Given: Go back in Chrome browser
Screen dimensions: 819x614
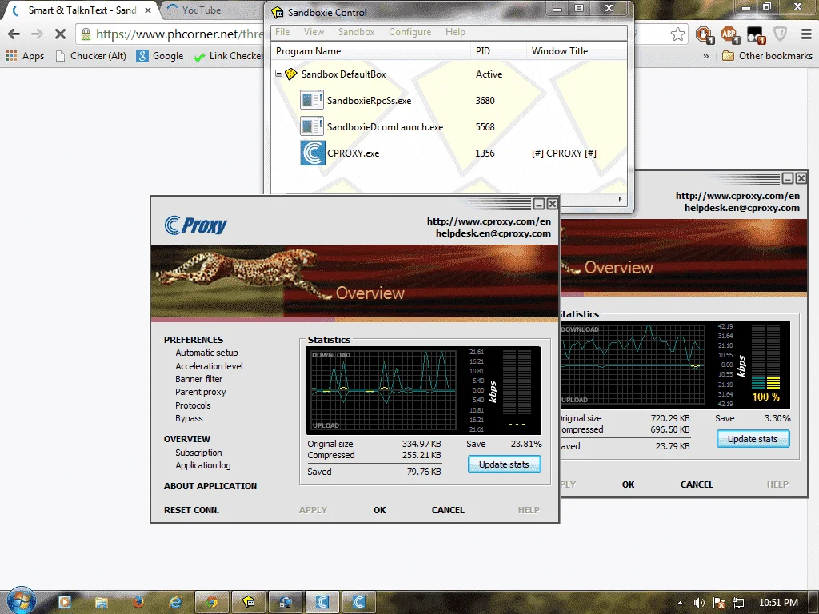Looking at the screenshot, I should click(x=14, y=34).
